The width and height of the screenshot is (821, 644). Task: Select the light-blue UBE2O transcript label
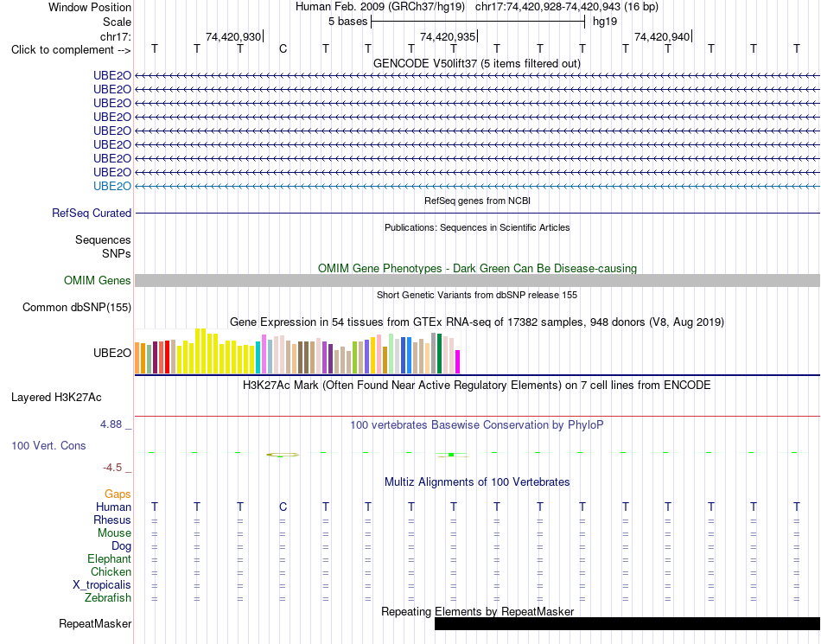(112, 186)
